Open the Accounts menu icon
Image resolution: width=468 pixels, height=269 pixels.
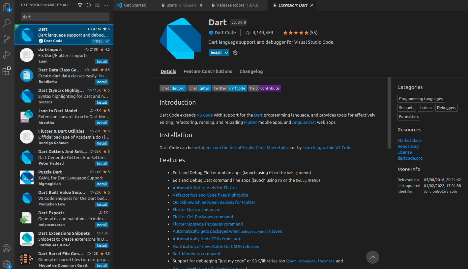(x=7, y=248)
